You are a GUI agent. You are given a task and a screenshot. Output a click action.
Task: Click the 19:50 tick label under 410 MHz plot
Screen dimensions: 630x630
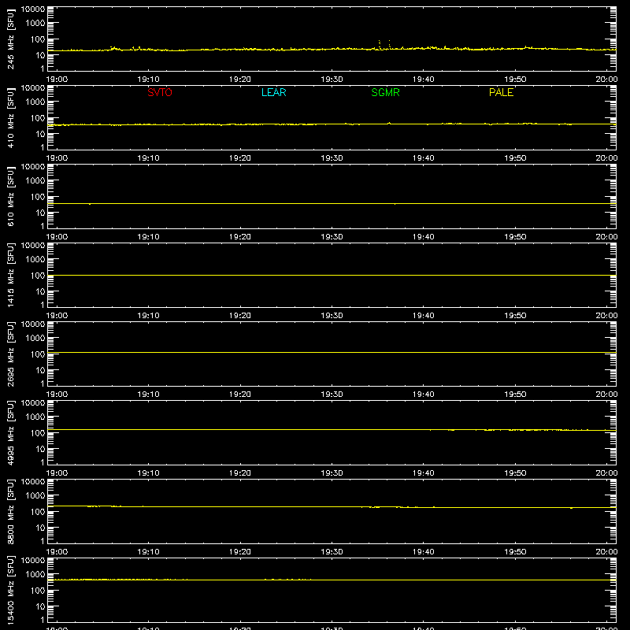[515, 158]
